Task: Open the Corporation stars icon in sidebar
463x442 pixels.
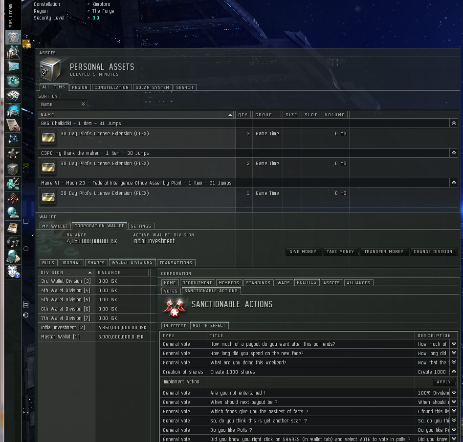Action: pos(13,154)
